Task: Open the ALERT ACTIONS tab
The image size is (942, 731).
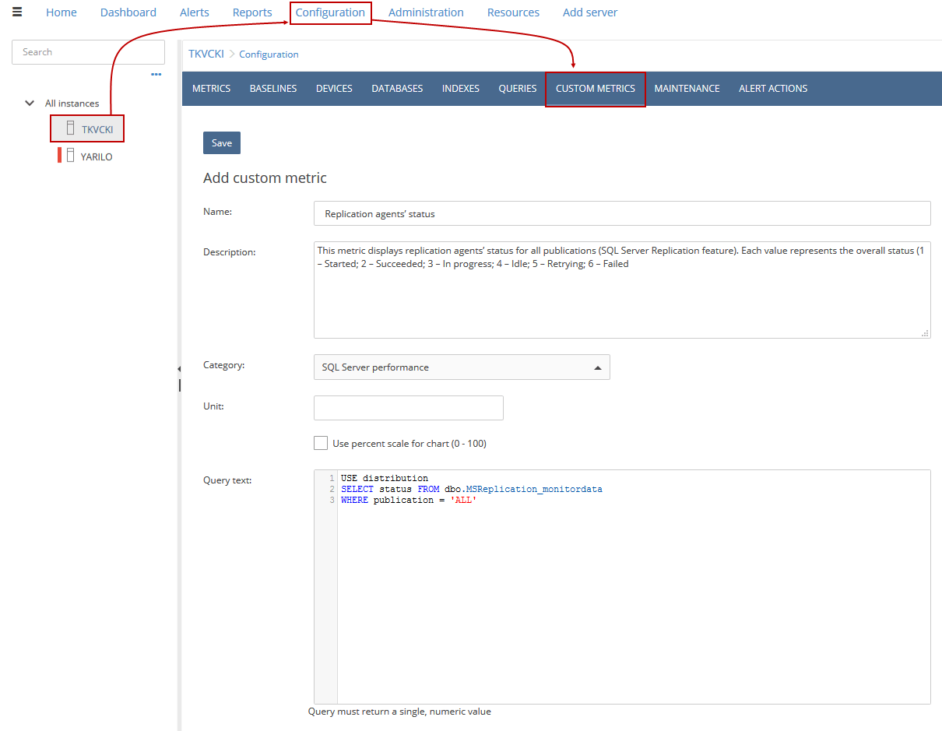Action: click(773, 88)
